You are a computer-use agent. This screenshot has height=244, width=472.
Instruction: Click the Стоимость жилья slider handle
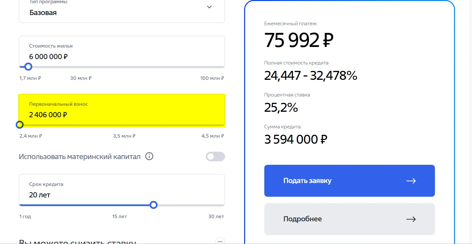click(28, 67)
